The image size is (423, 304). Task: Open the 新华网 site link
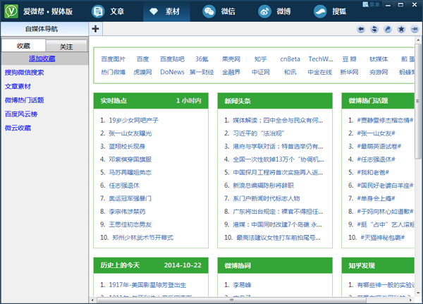click(x=349, y=72)
